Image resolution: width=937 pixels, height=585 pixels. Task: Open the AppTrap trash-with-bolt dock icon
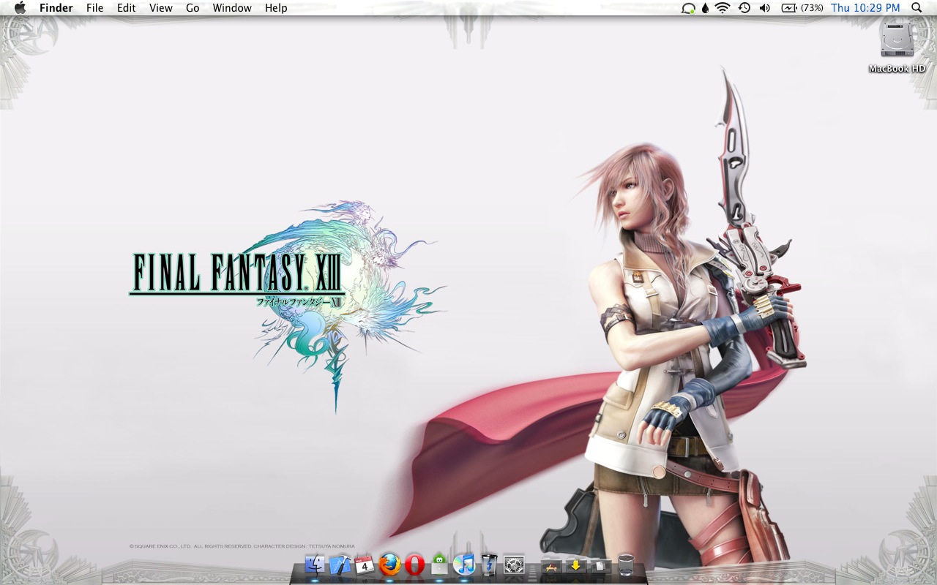click(x=489, y=564)
